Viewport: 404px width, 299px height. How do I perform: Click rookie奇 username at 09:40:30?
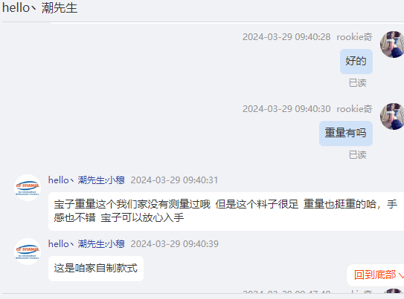click(354, 109)
